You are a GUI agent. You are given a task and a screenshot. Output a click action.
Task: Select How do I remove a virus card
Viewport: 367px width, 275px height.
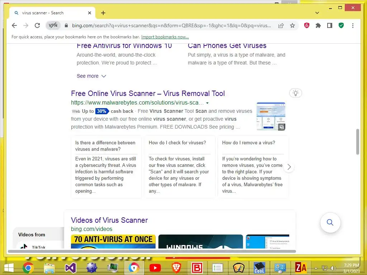coord(253,167)
